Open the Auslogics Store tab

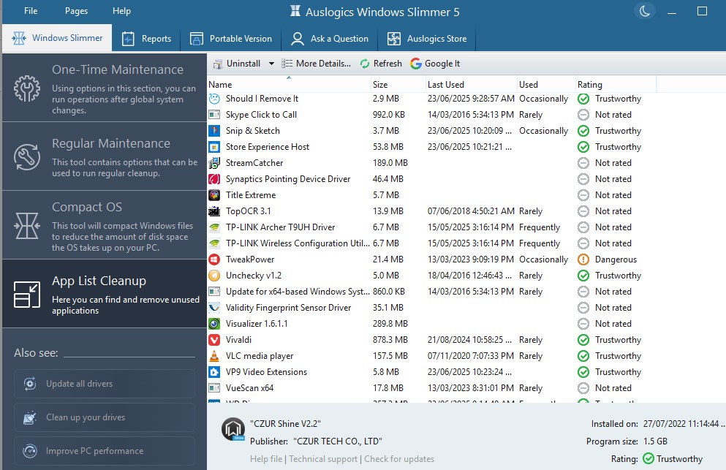pyautogui.click(x=428, y=39)
